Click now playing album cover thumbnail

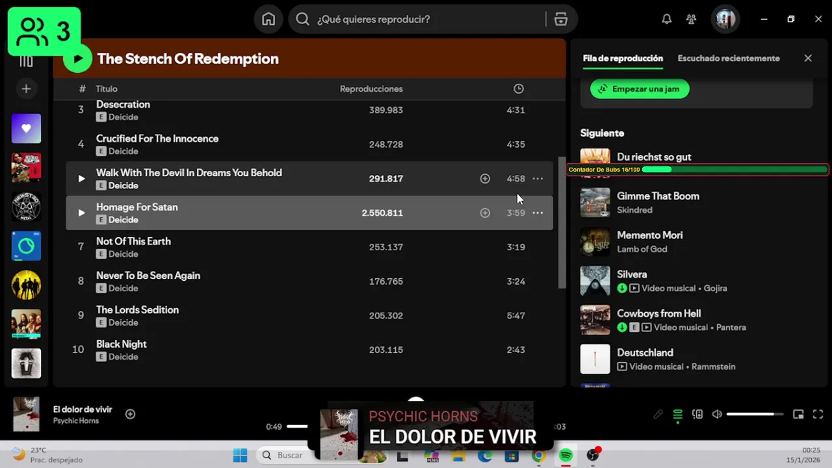point(26,414)
